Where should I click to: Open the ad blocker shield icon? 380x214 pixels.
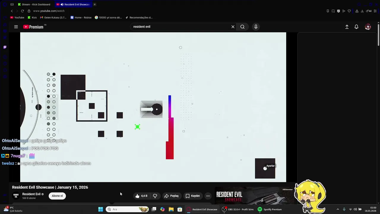tap(338, 11)
